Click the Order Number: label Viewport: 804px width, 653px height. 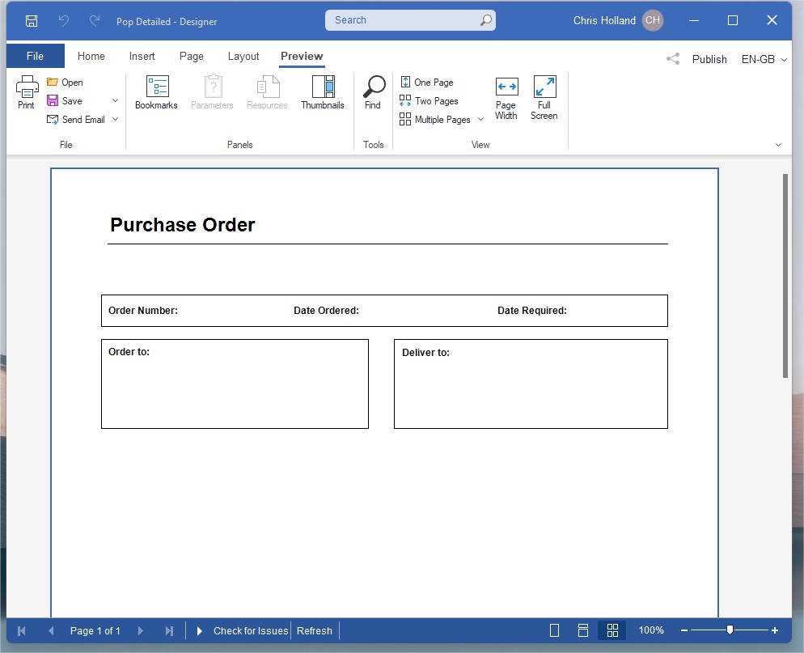click(x=143, y=311)
